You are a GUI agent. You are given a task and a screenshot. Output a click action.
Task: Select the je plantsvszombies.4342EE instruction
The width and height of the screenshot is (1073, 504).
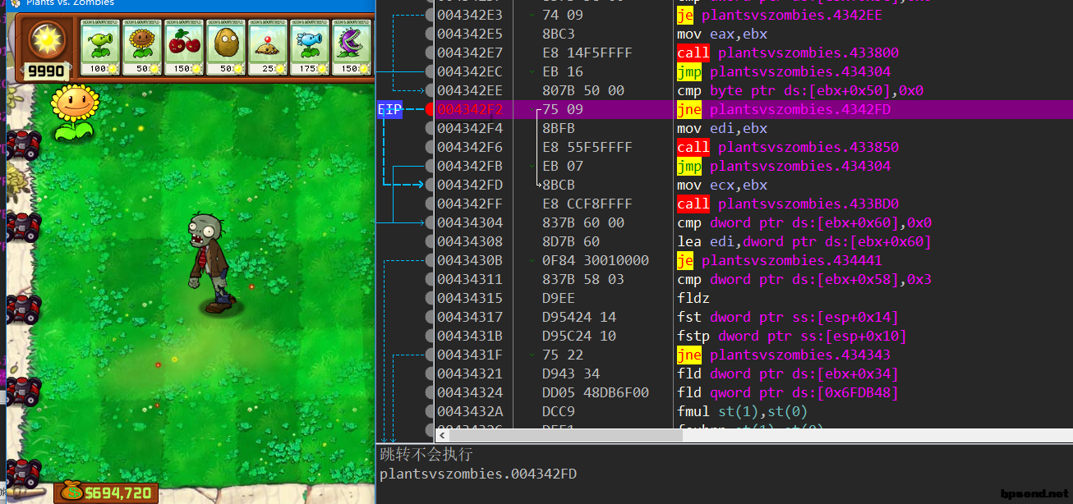point(780,15)
